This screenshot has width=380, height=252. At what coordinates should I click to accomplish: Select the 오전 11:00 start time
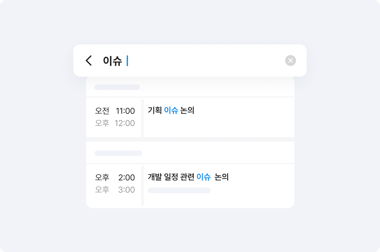tap(115, 111)
